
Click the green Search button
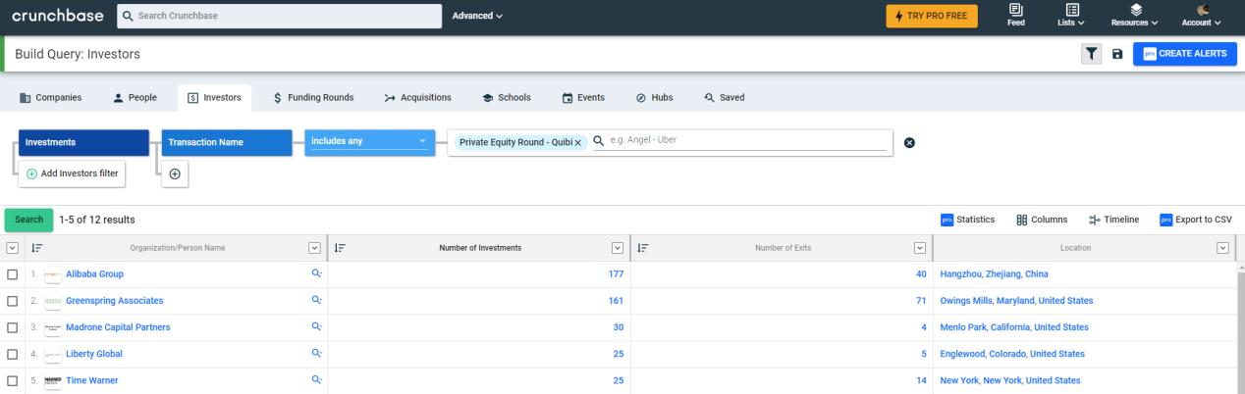28,220
